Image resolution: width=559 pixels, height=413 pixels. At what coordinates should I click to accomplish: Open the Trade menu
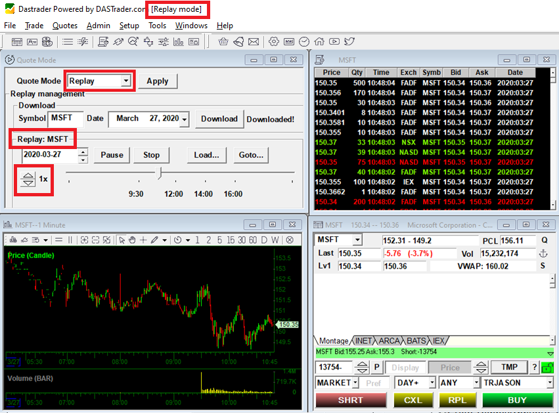pyautogui.click(x=34, y=26)
